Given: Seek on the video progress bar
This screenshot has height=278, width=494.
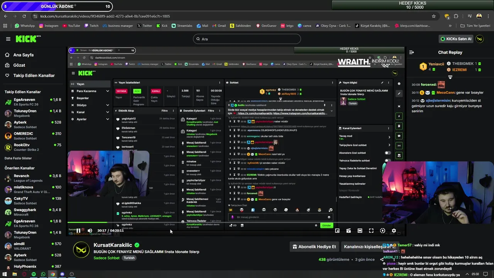Looking at the screenshot, I should (236, 222).
